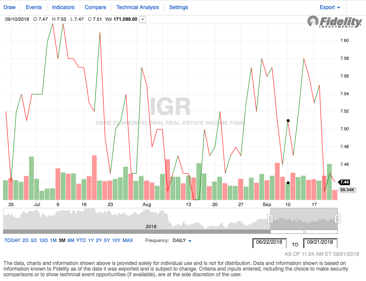This screenshot has width=366, height=281.
Task: Open the Compare menu
Action: tap(95, 7)
